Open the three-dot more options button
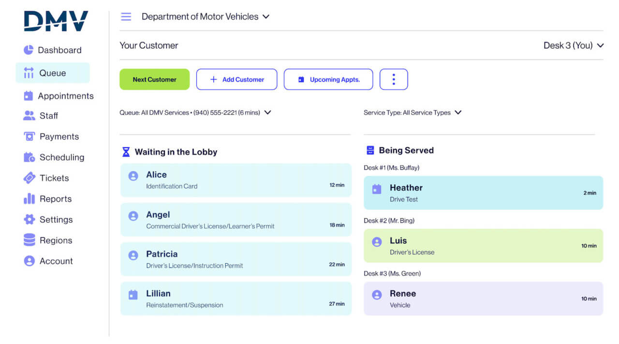Viewport: 619px width, 344px height. [394, 79]
